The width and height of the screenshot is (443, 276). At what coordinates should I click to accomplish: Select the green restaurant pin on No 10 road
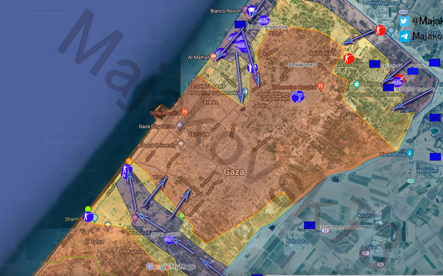click(x=182, y=215)
